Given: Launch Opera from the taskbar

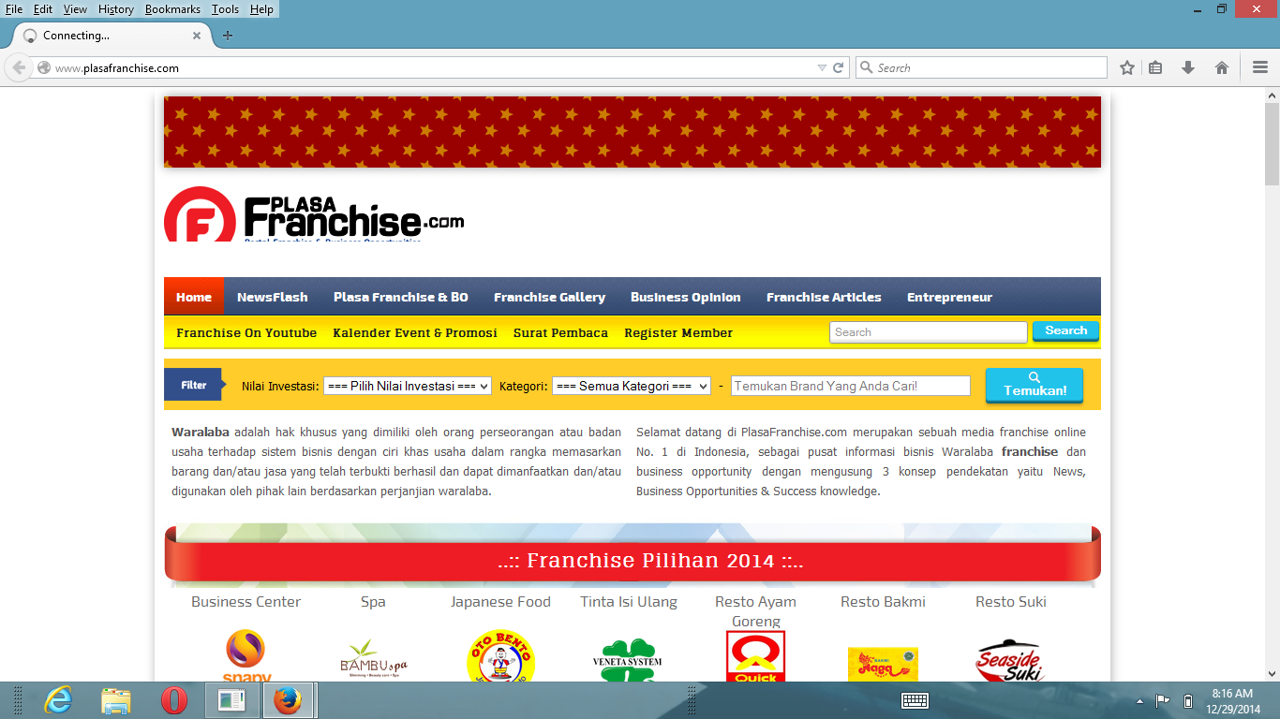Looking at the screenshot, I should (x=174, y=700).
